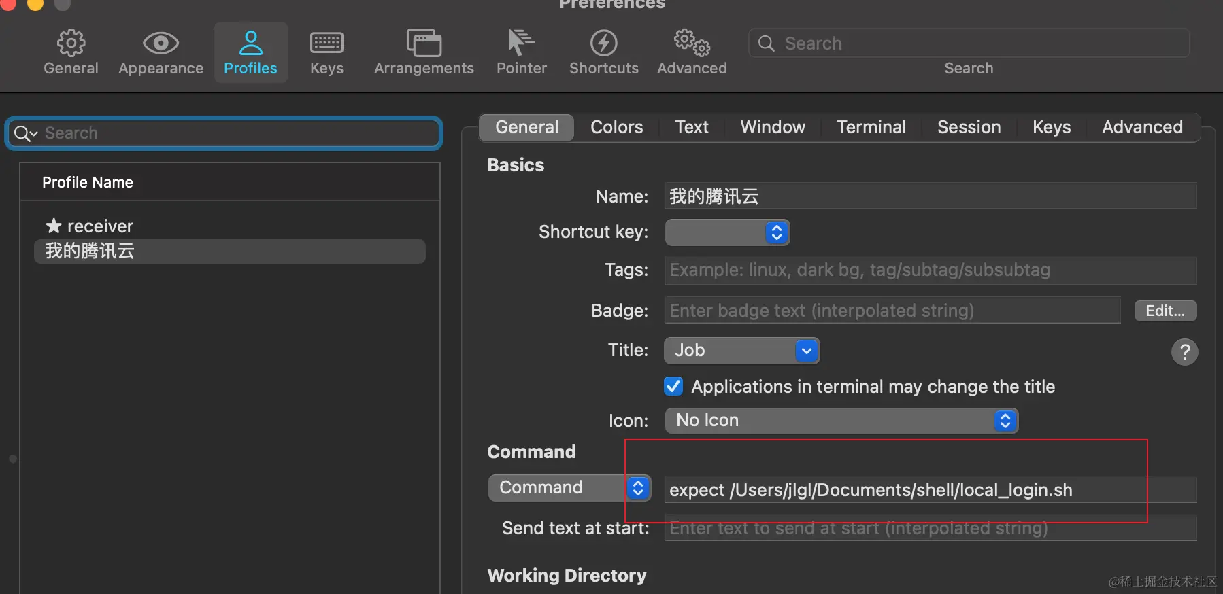Open Advanced preferences gears icon
The image size is (1223, 594).
(x=692, y=43)
